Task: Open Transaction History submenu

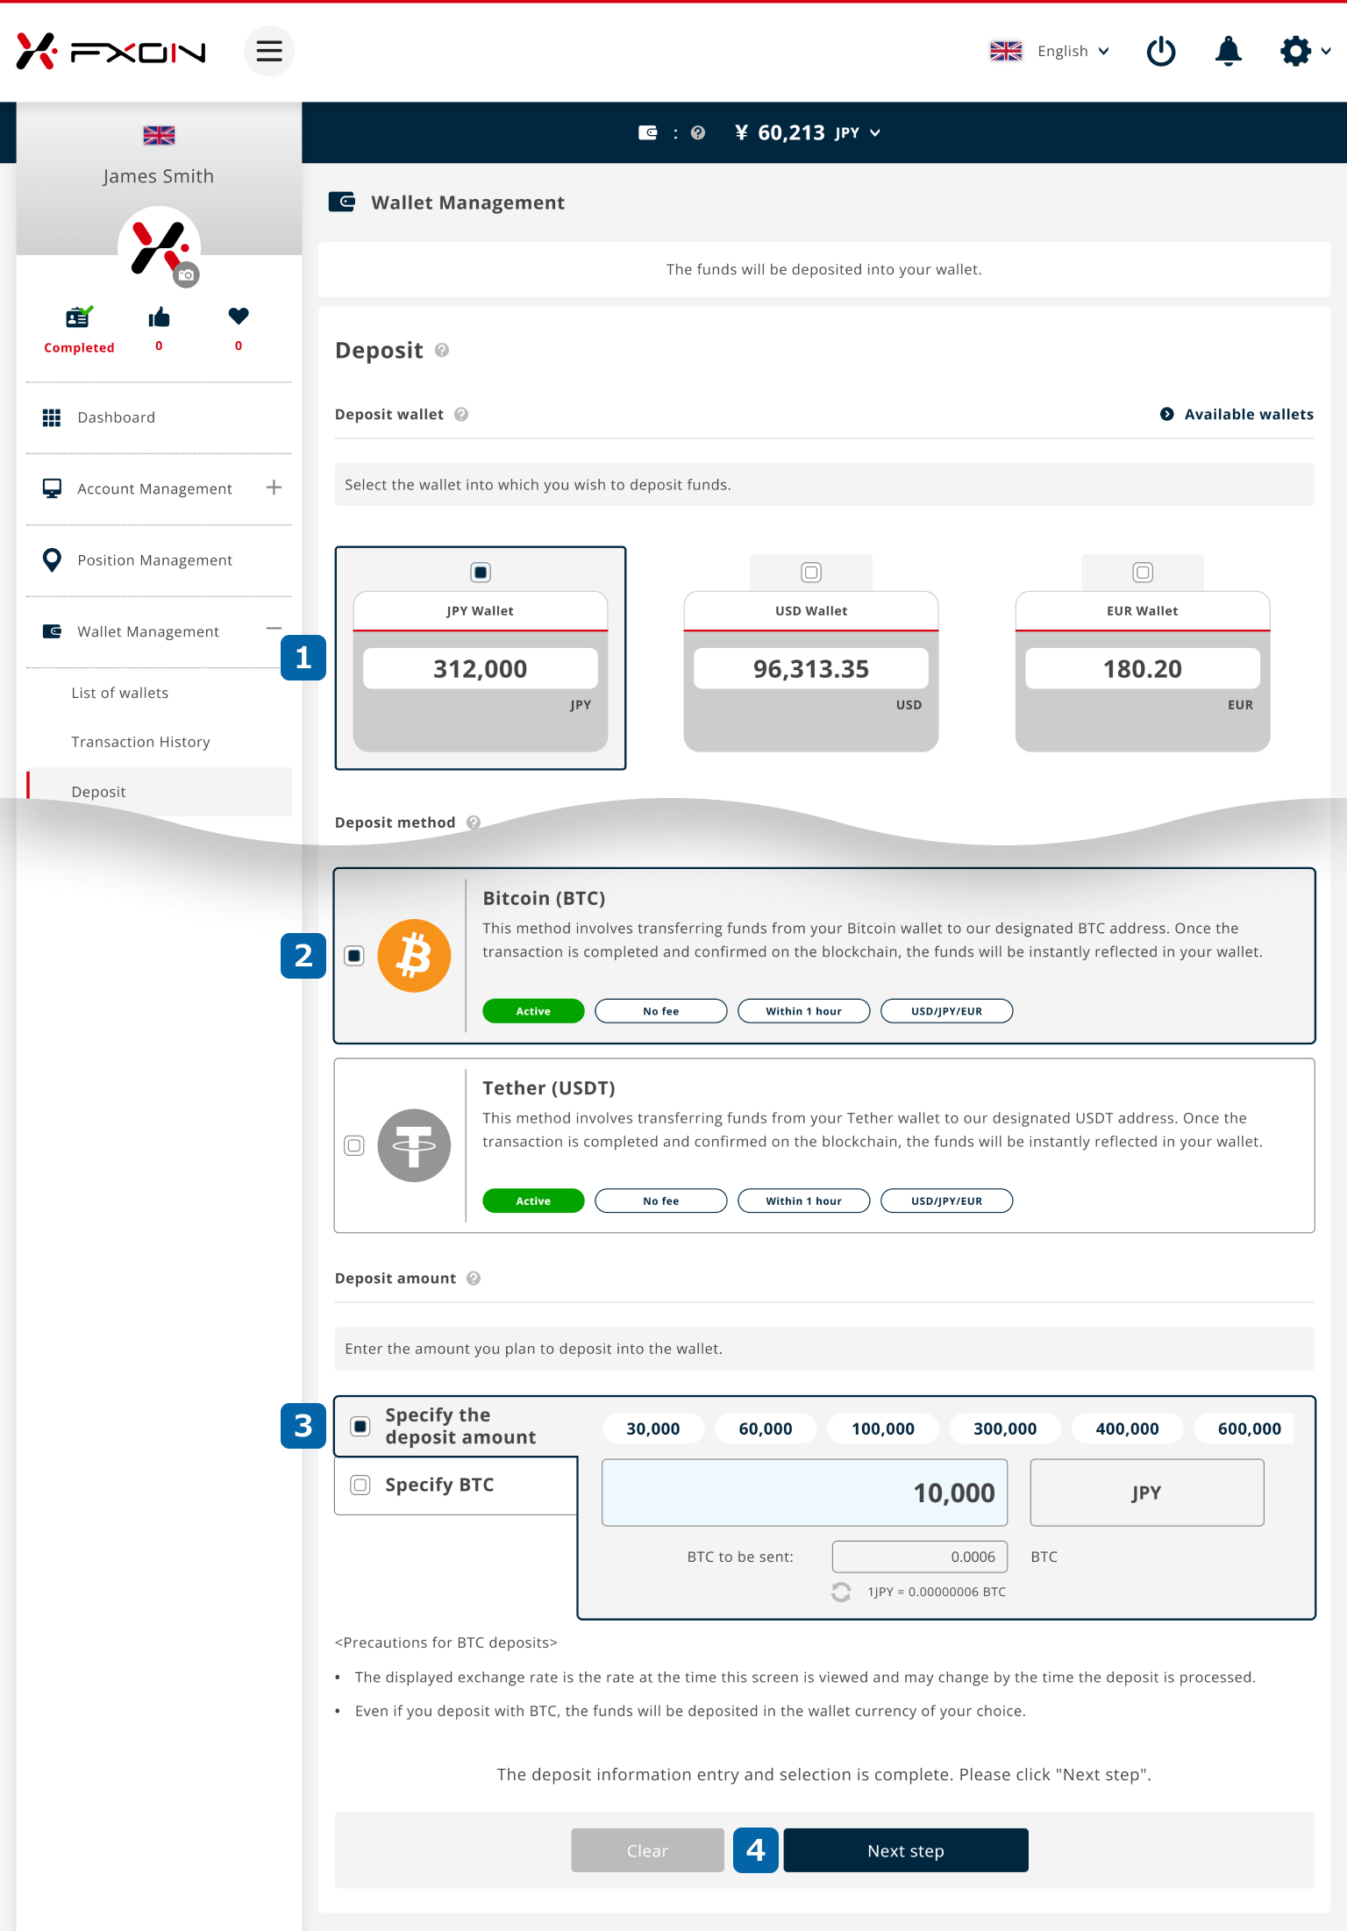Action: tap(140, 742)
